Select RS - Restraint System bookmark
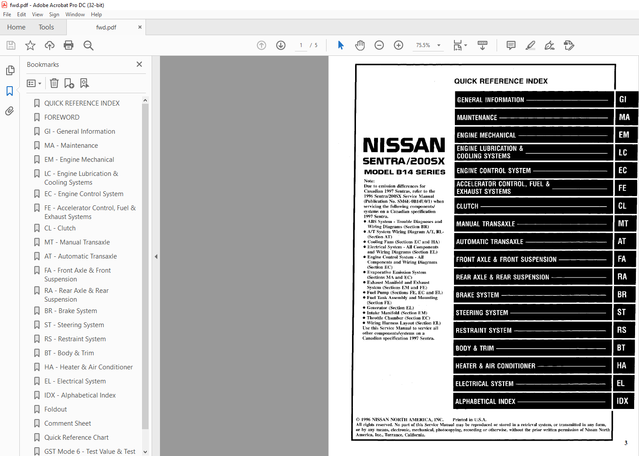The height and width of the screenshot is (456, 639). point(75,339)
